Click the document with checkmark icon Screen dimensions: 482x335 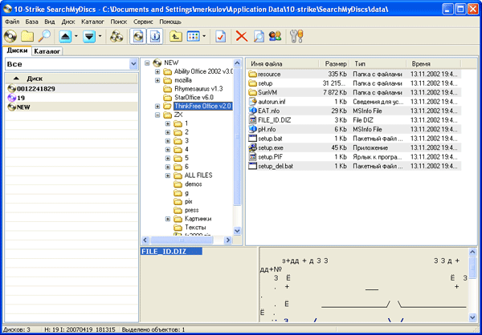pos(220,36)
